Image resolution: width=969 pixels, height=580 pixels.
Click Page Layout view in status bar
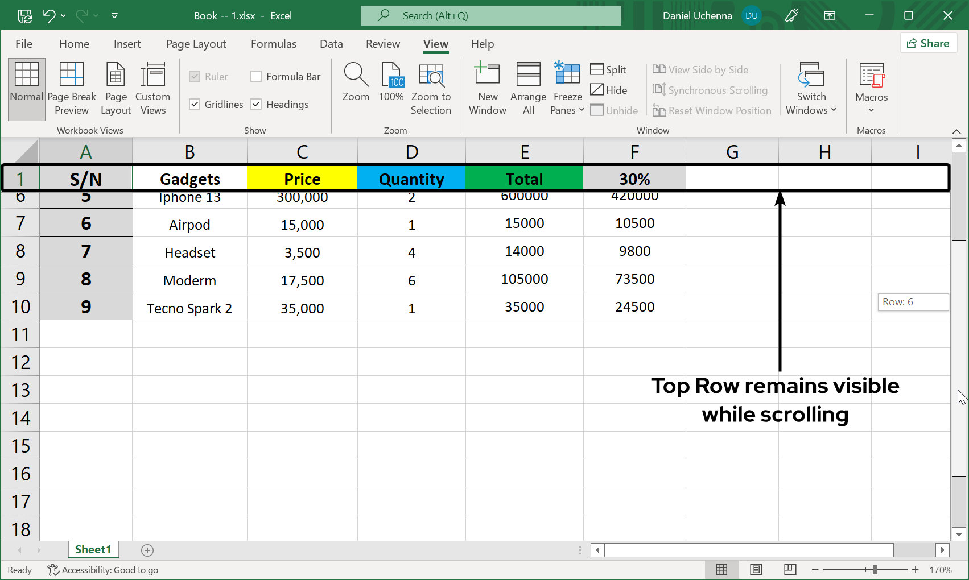[x=756, y=570]
